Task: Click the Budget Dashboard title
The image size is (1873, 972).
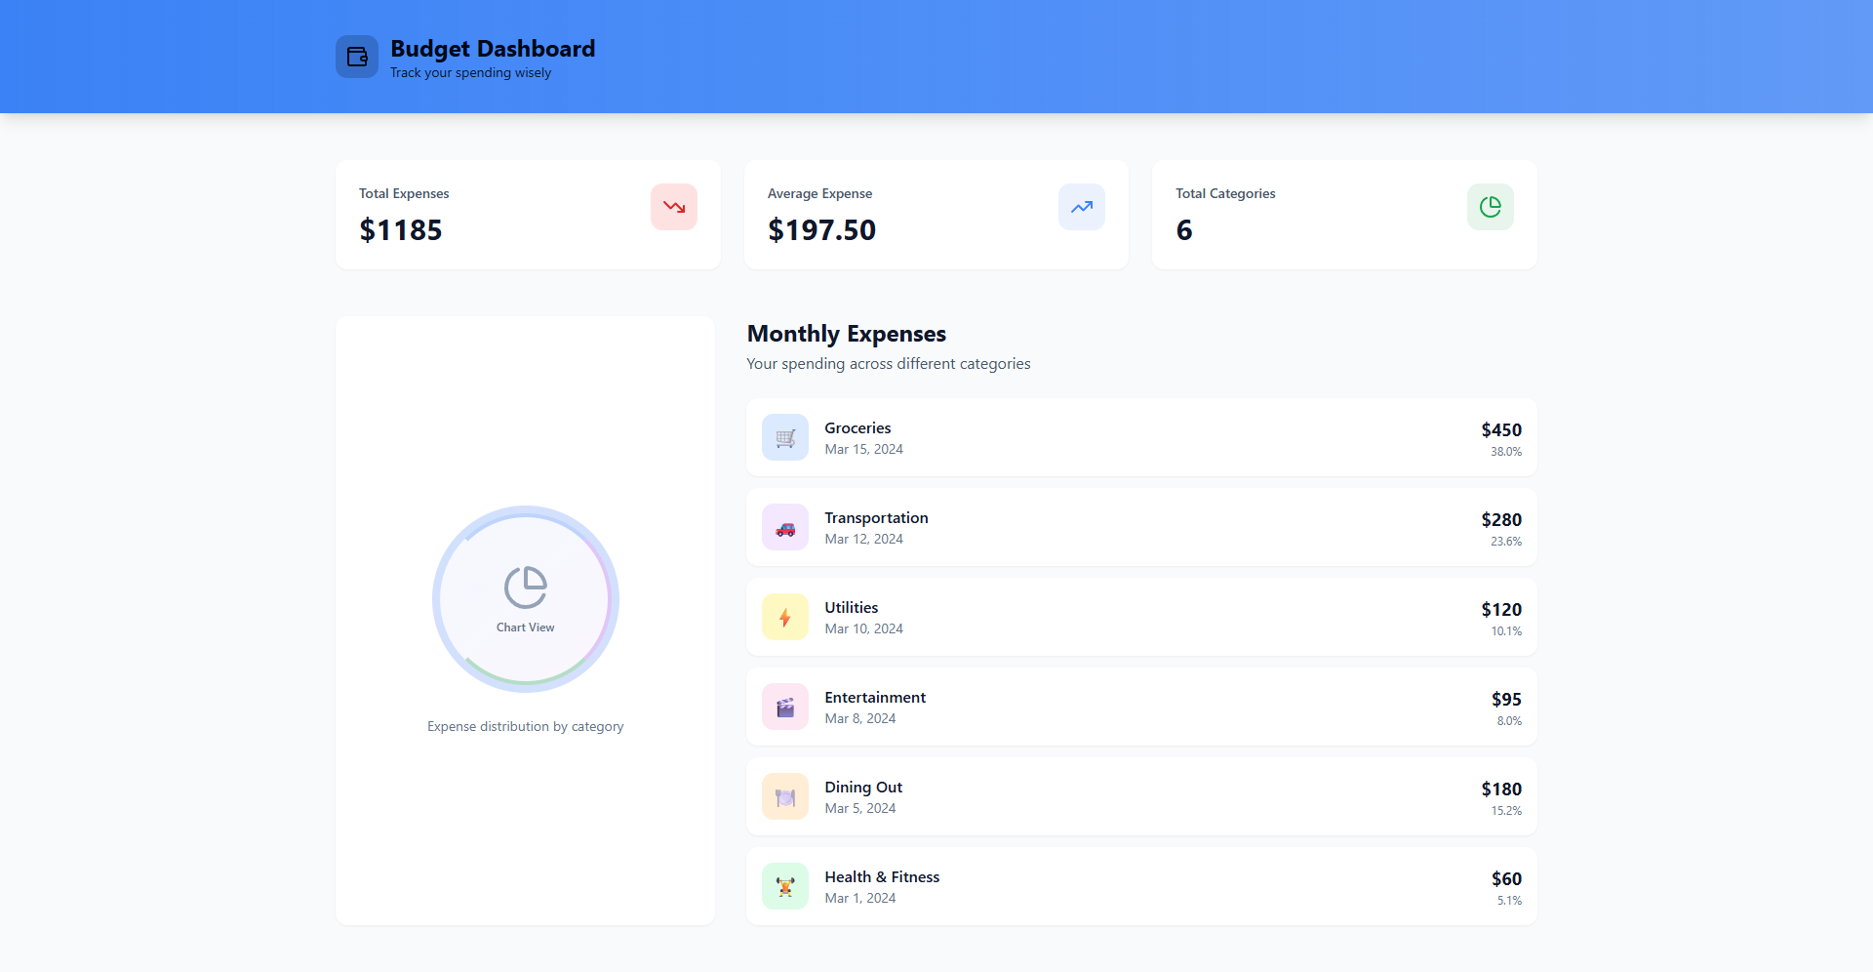Action: tap(493, 49)
